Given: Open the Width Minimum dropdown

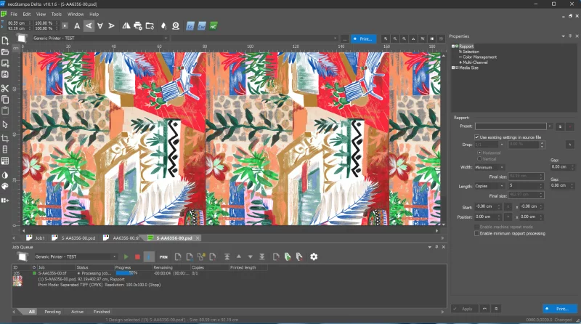Looking at the screenshot, I should coord(490,166).
